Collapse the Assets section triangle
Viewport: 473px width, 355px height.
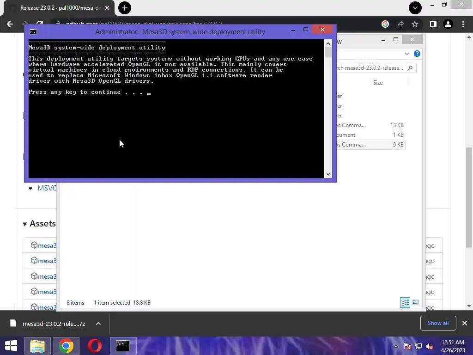(x=25, y=224)
